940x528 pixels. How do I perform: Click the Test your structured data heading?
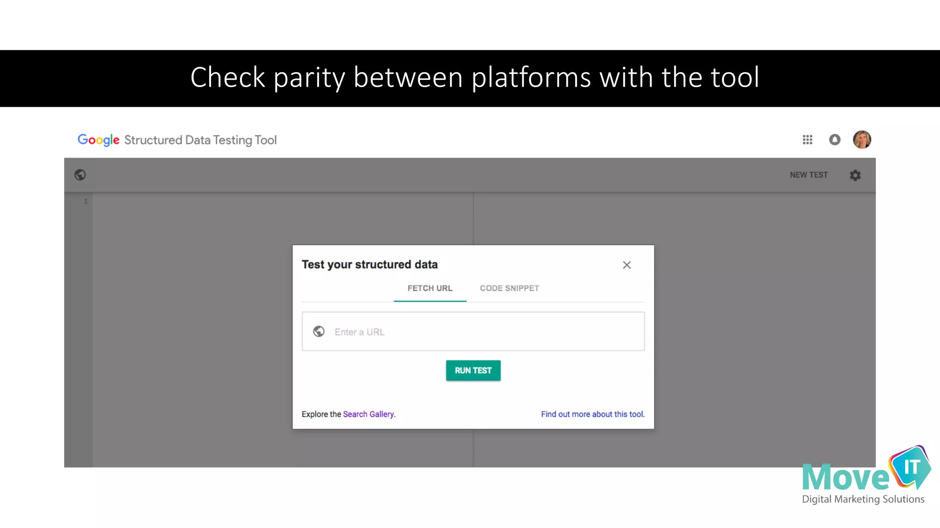(x=370, y=264)
